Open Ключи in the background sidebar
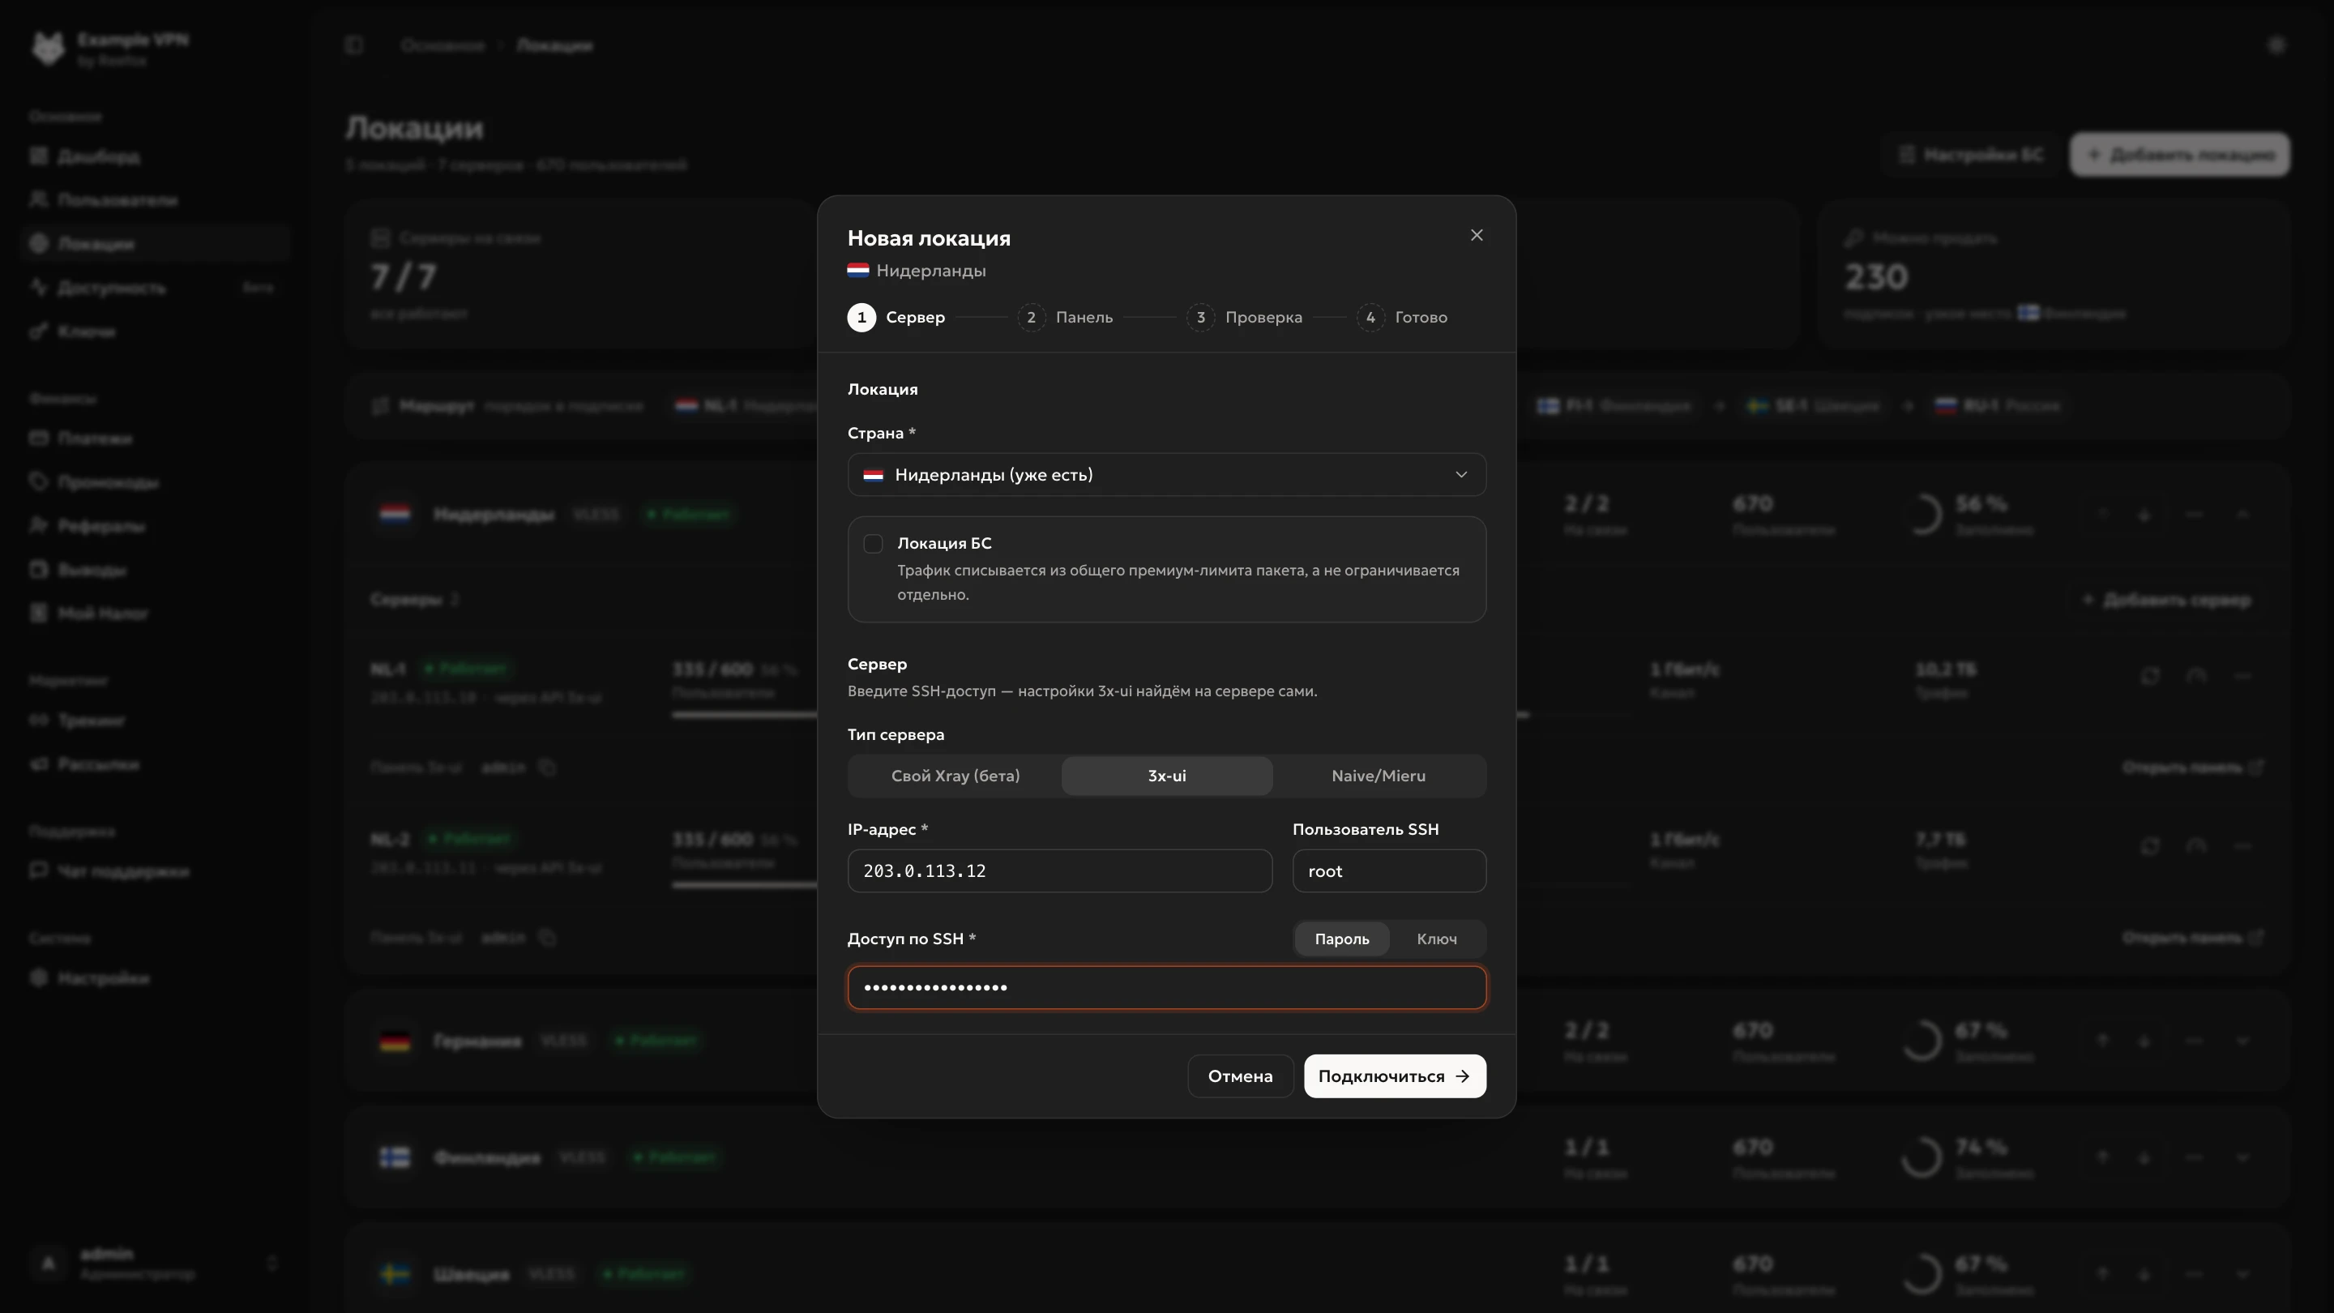This screenshot has height=1313, width=2334. [x=154, y=331]
